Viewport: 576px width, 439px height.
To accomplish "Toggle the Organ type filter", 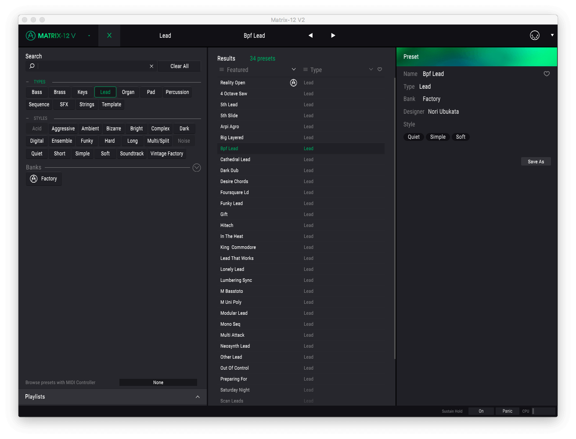I will 128,92.
